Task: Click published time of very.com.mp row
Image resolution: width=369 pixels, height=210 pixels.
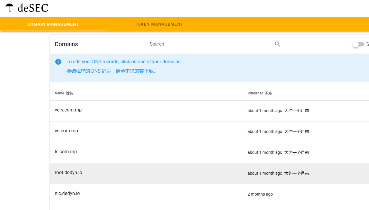Action: pos(265,111)
